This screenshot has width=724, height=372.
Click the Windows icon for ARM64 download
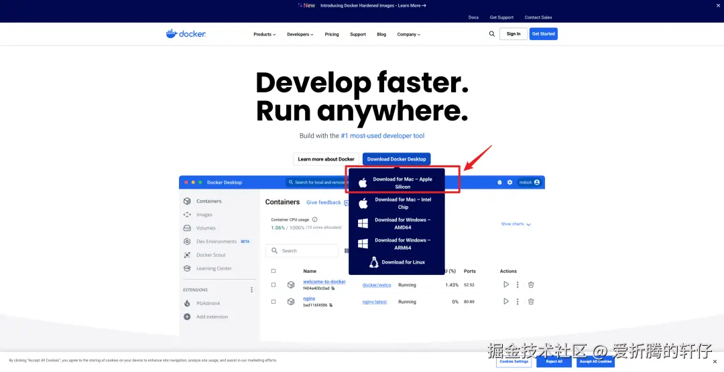click(x=363, y=244)
